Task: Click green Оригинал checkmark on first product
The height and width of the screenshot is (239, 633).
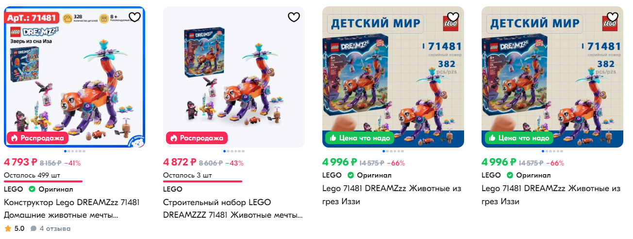Action: point(32,189)
